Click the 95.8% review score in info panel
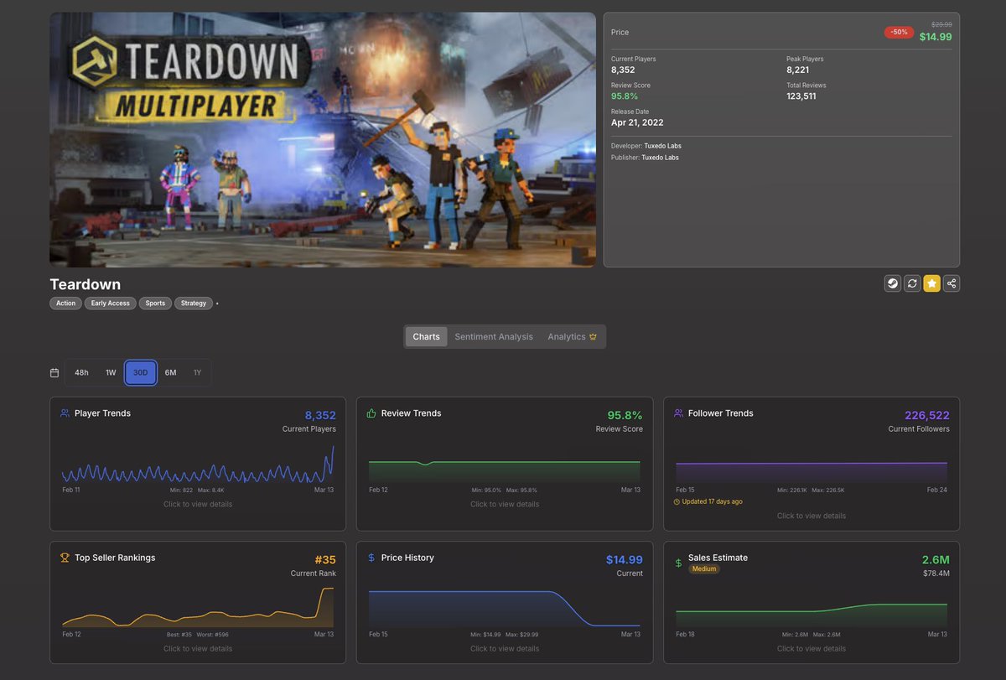The width and height of the screenshot is (1006, 680). coord(625,96)
